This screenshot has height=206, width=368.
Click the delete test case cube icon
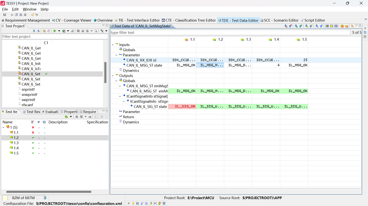click(x=342, y=26)
